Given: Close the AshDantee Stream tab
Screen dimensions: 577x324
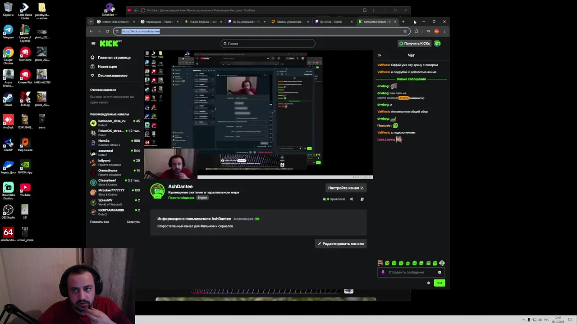Looking at the screenshot, I should 395,22.
